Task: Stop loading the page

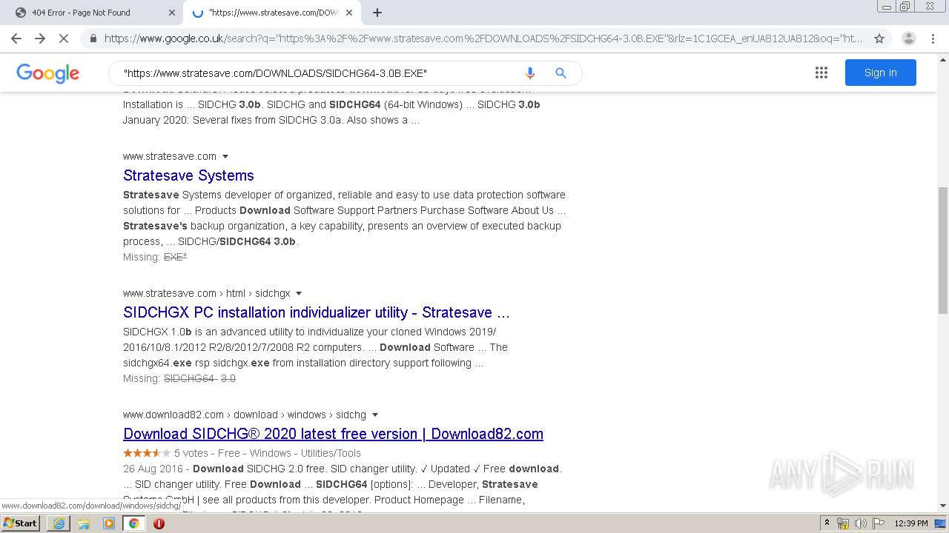Action: (64, 38)
